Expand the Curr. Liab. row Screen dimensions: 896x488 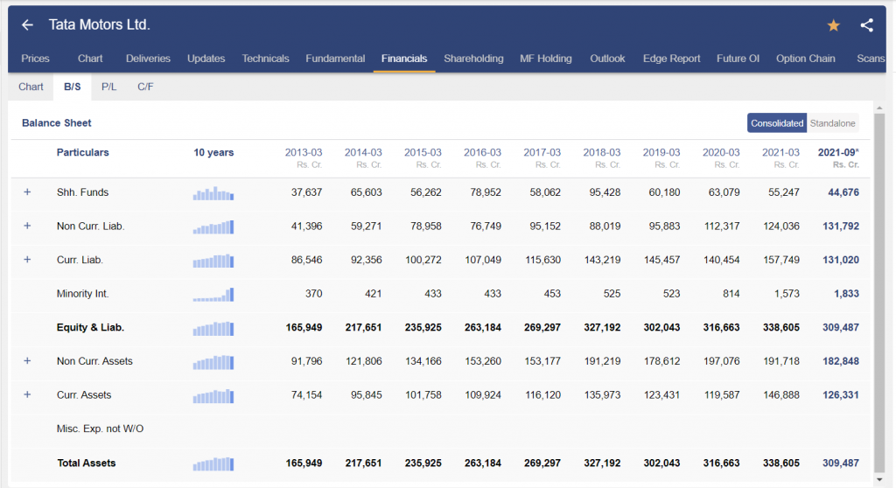[x=27, y=260]
